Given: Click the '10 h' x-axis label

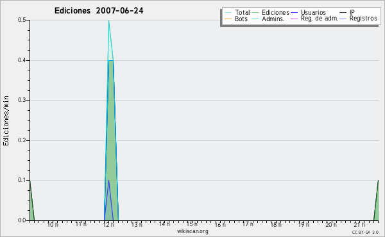Looking at the screenshot, I should point(53,224).
